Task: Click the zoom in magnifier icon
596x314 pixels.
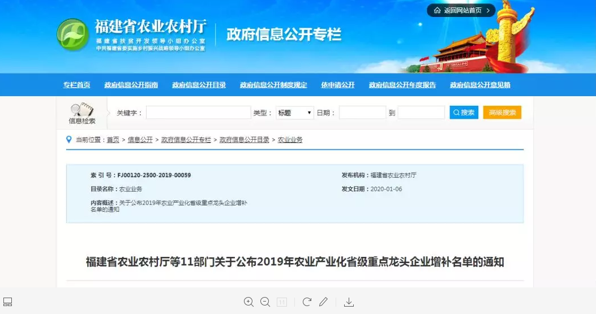Action: click(248, 302)
